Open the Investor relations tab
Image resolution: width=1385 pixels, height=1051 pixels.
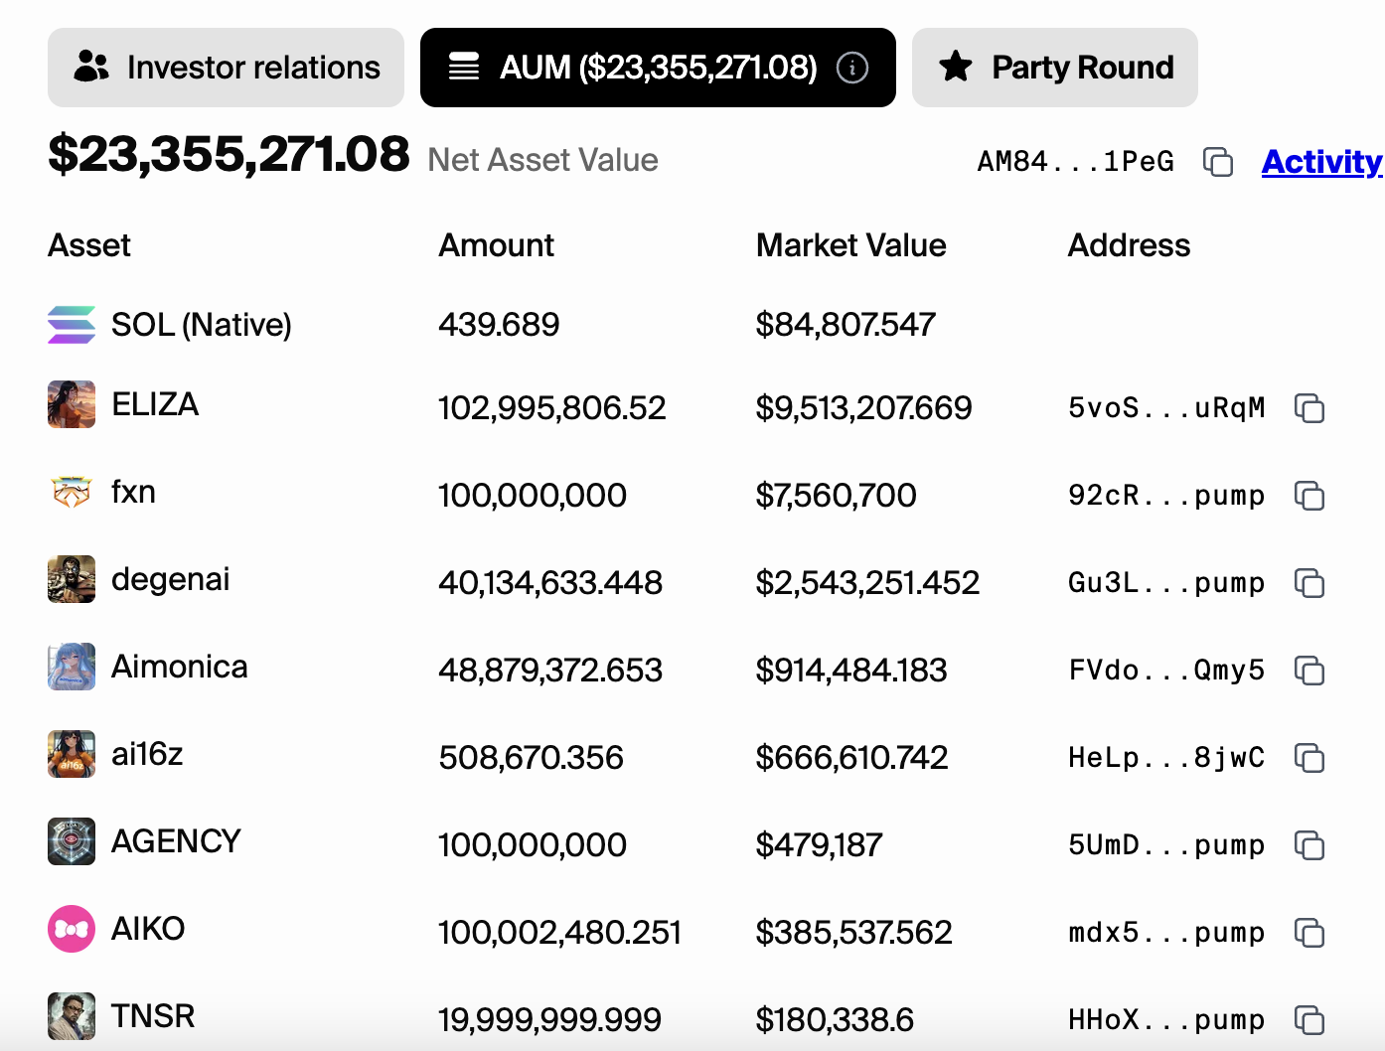pos(227,68)
